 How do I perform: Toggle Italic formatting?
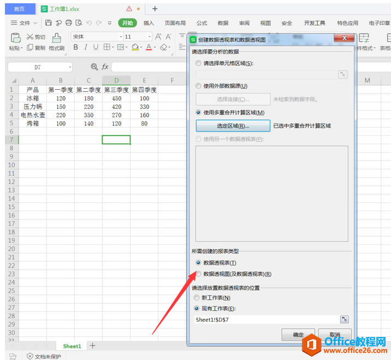[86, 47]
